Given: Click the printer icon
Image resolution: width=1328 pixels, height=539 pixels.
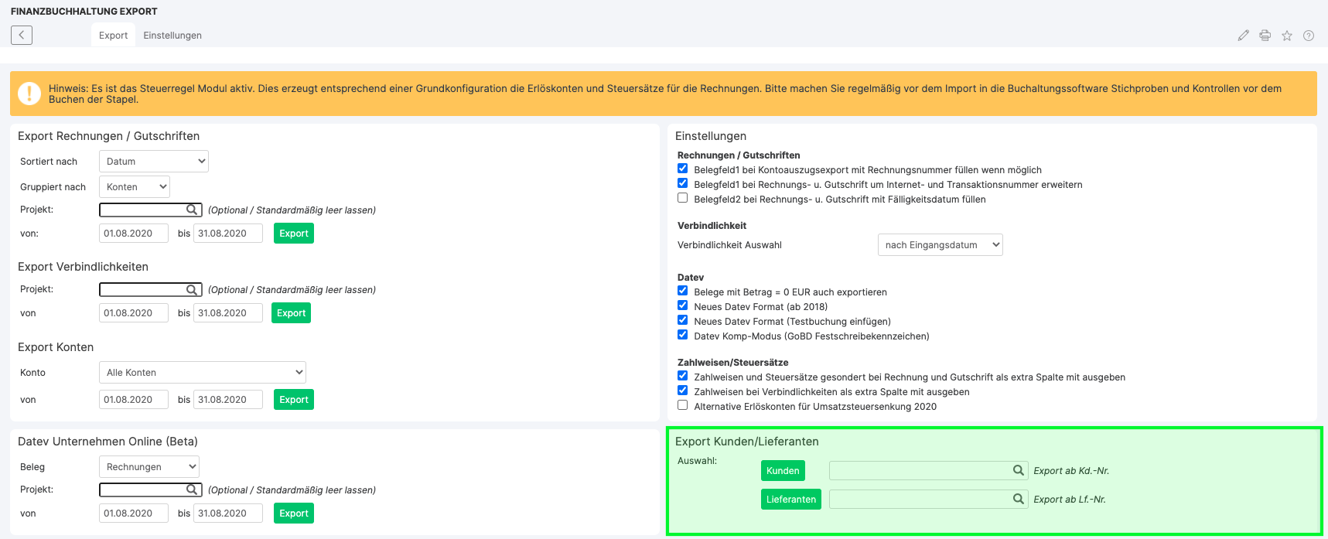Looking at the screenshot, I should (x=1265, y=36).
